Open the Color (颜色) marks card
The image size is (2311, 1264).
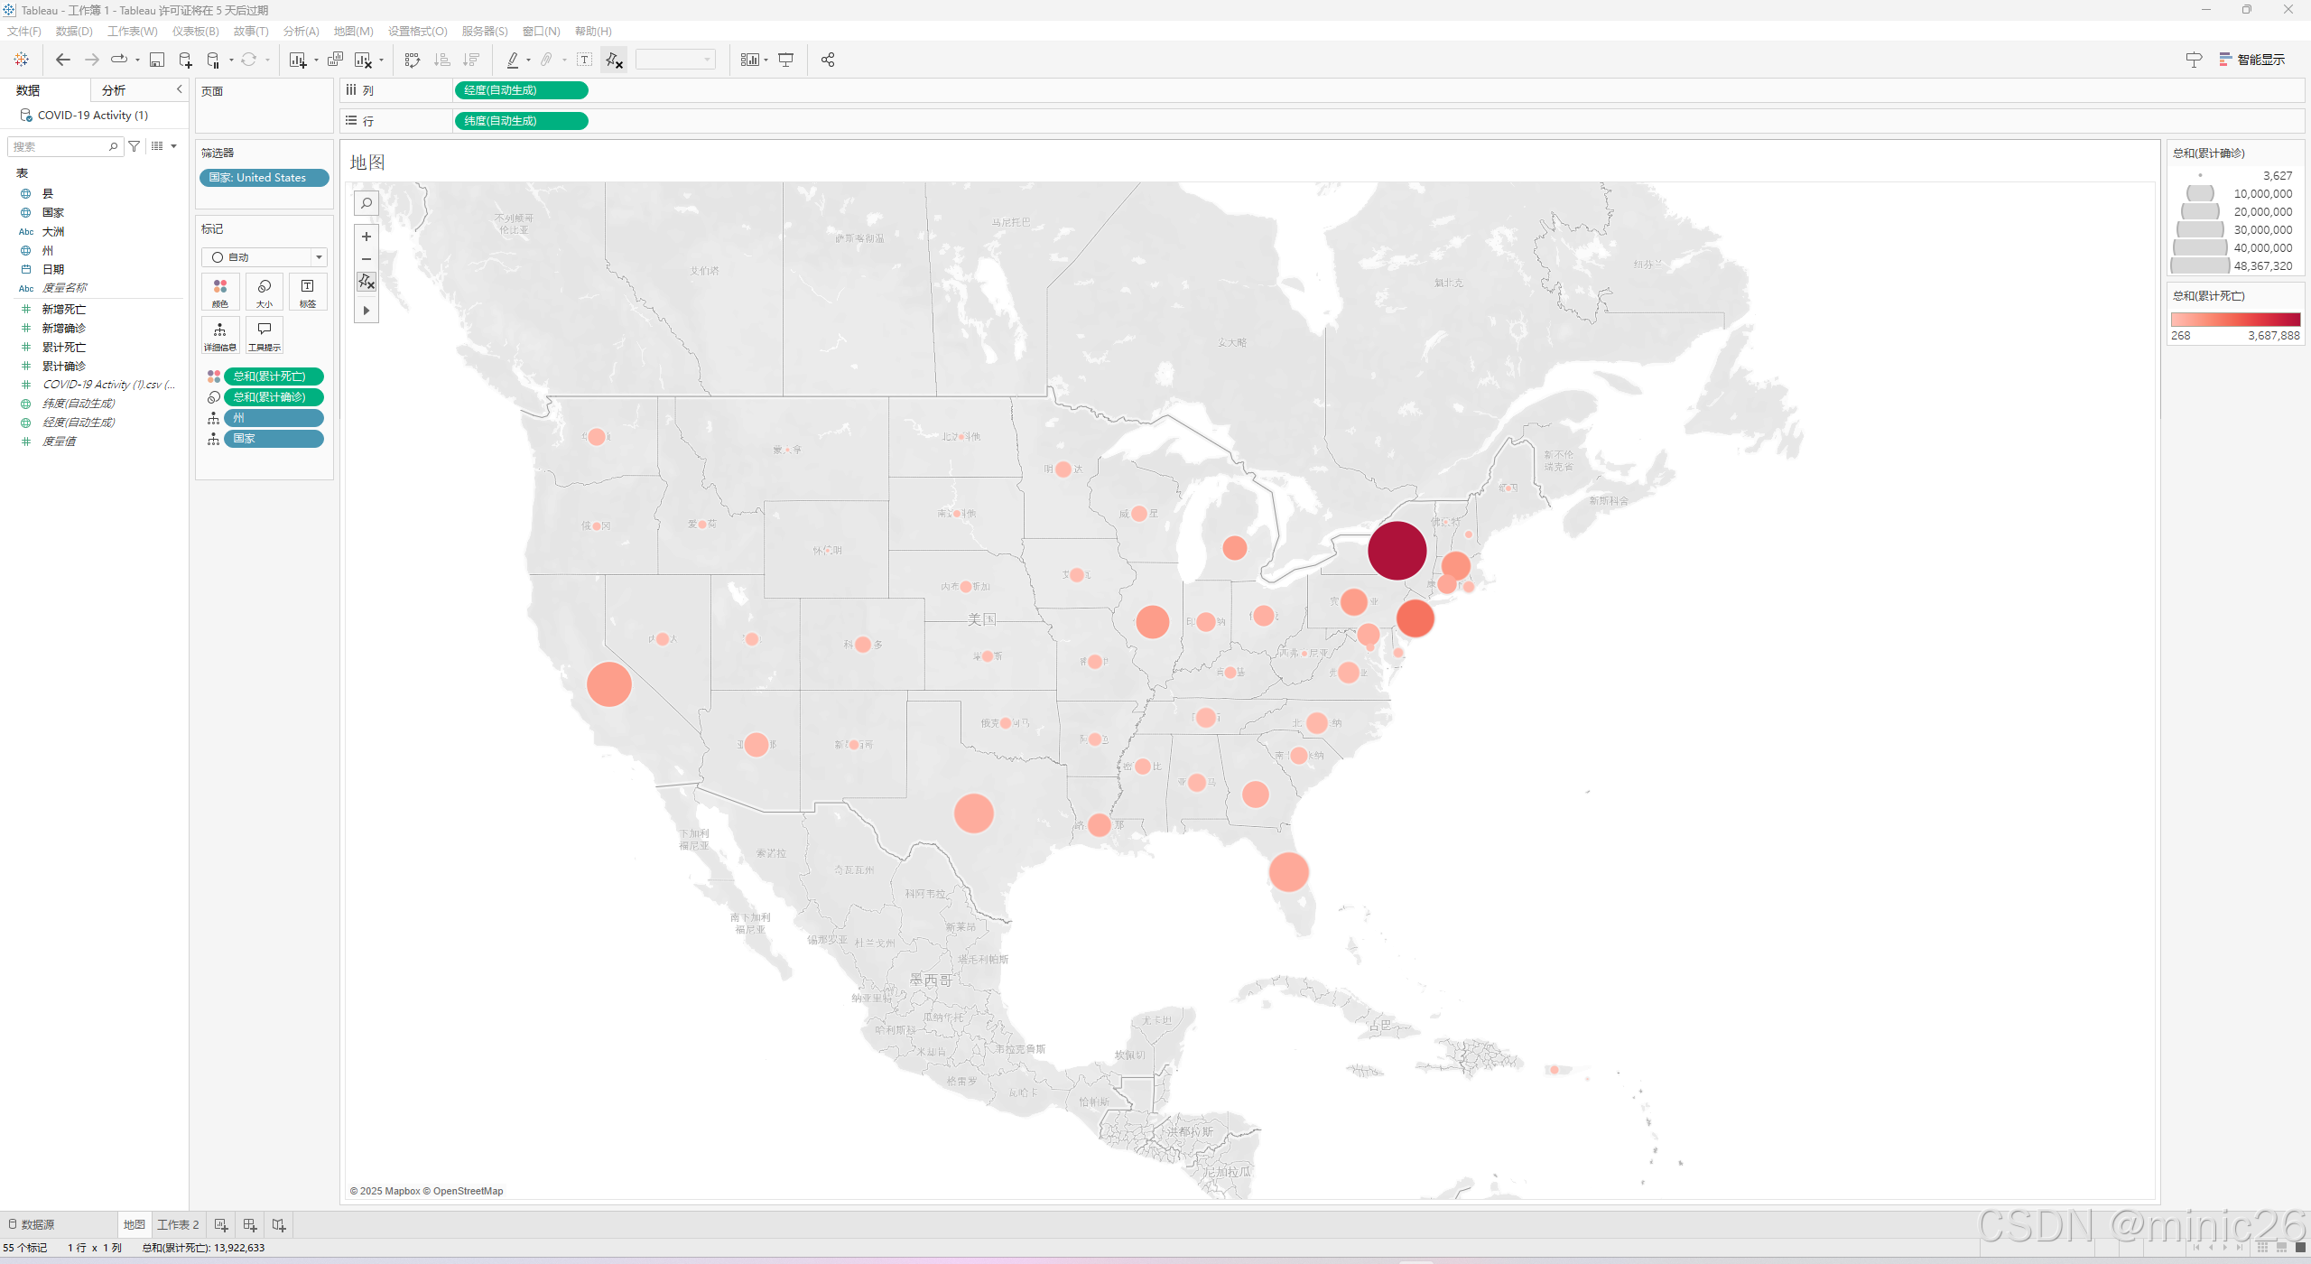tap(220, 292)
